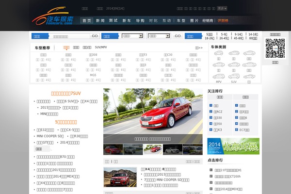Open the 对比 navigation item
291x194 pixels.
pos(153,20)
